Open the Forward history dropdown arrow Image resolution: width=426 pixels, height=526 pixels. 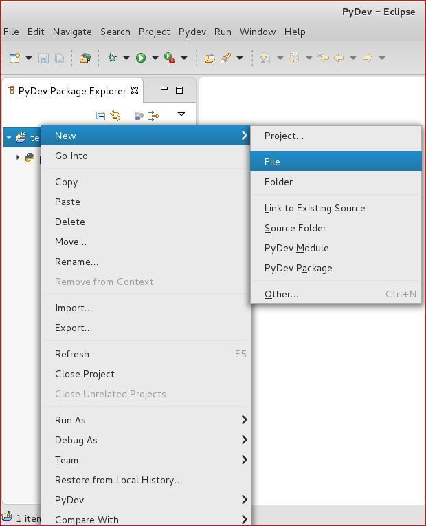coord(382,58)
